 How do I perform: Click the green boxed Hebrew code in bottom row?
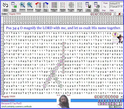point(115,107)
